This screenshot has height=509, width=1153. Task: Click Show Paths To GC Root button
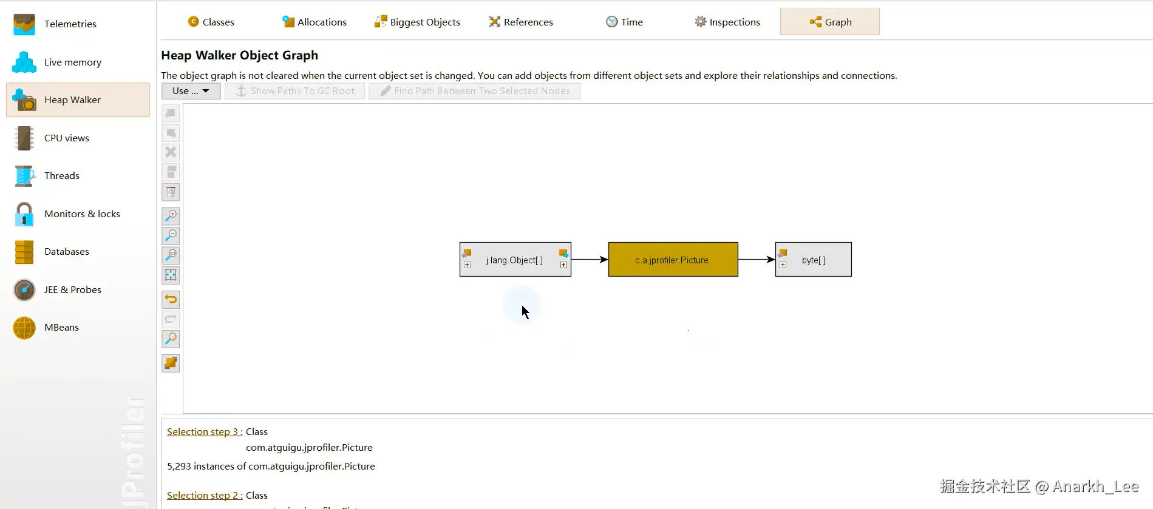(x=295, y=91)
